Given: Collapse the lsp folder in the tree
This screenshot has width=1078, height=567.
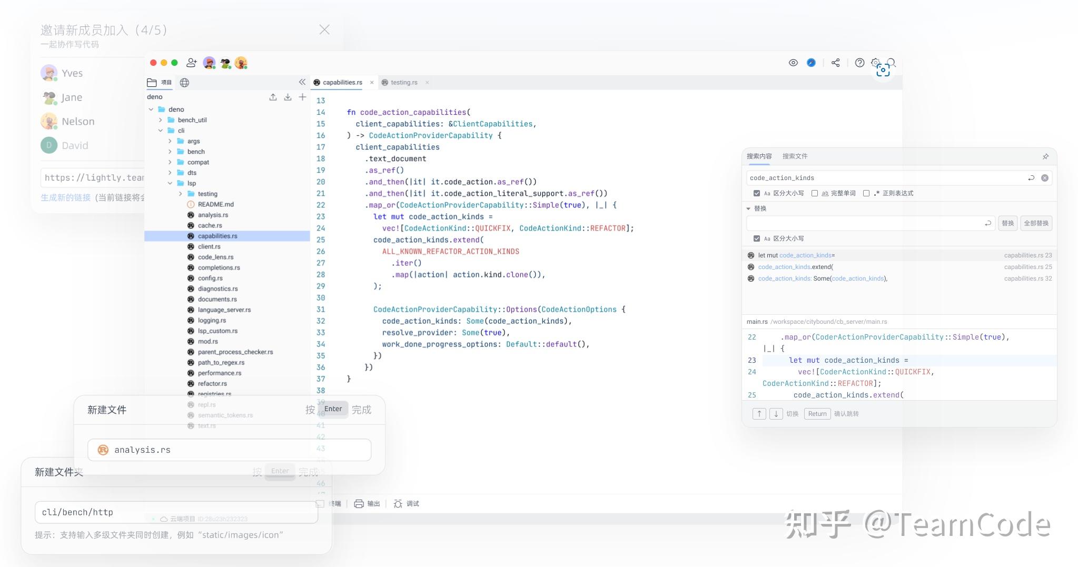Looking at the screenshot, I should (x=170, y=183).
